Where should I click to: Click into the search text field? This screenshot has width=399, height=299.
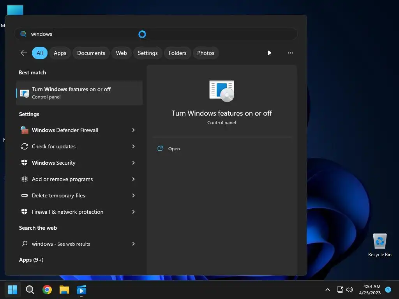point(156,34)
